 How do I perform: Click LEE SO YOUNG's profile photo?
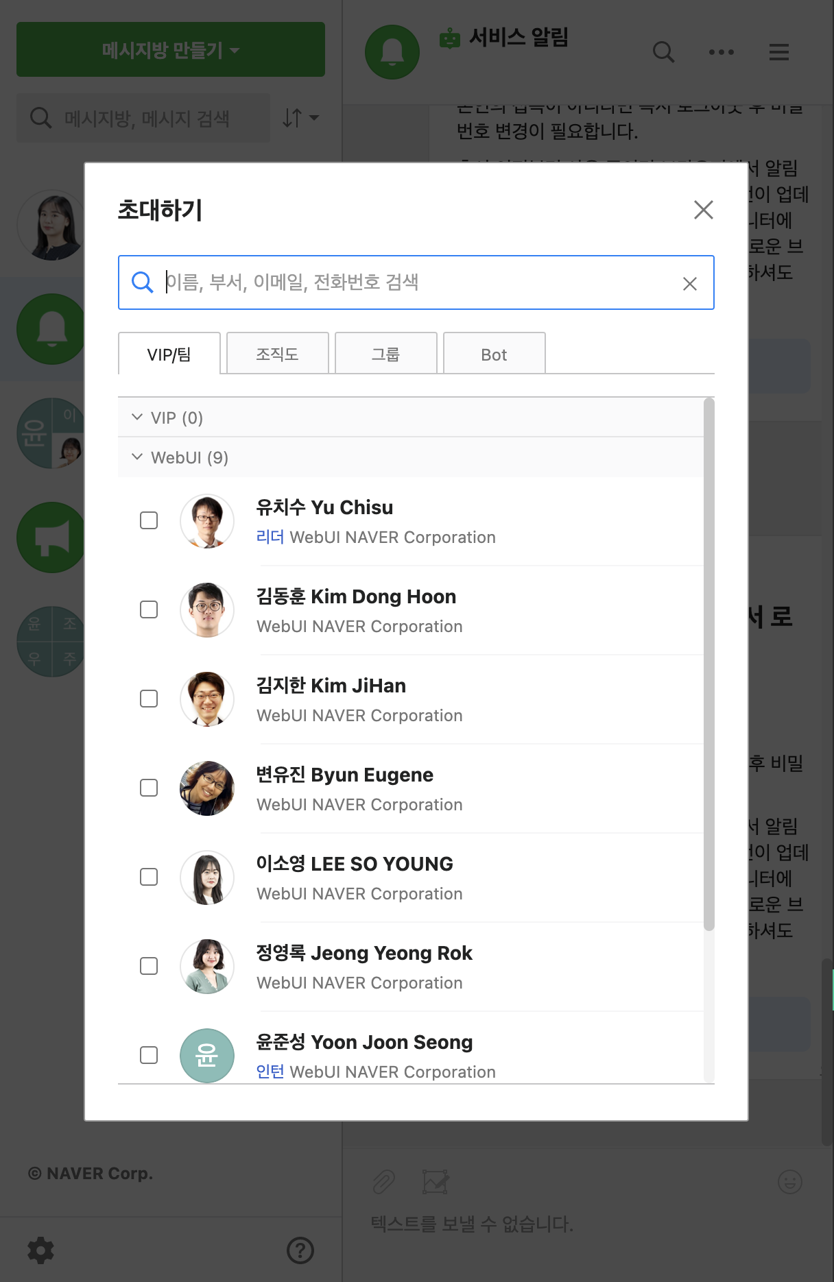(207, 878)
